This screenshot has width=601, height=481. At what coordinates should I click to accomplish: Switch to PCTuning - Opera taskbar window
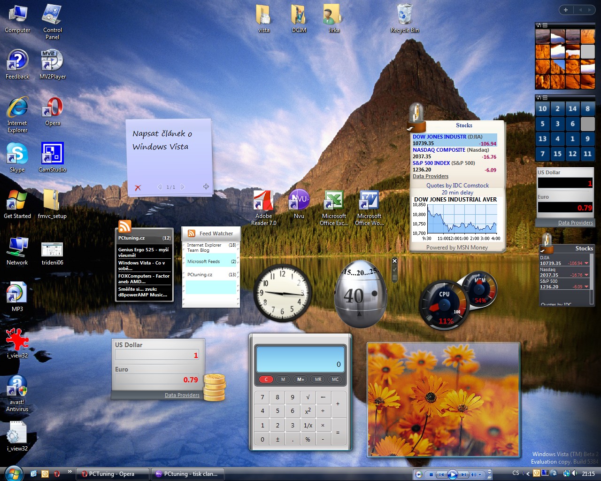coord(113,474)
